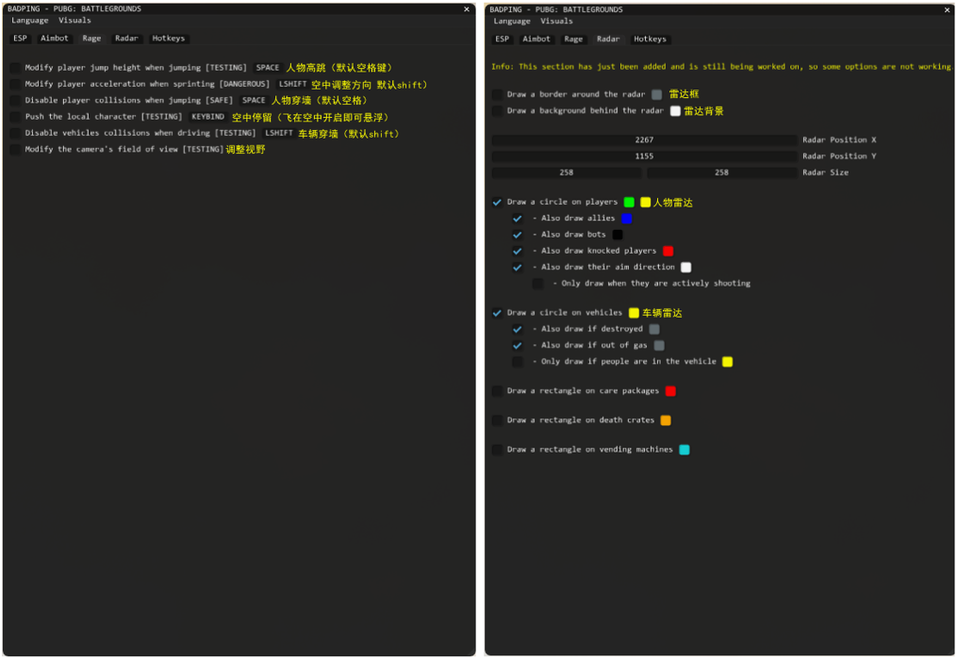Click LSHIFT keybind for player acceleration
Image resolution: width=957 pixels, height=658 pixels.
(x=292, y=84)
